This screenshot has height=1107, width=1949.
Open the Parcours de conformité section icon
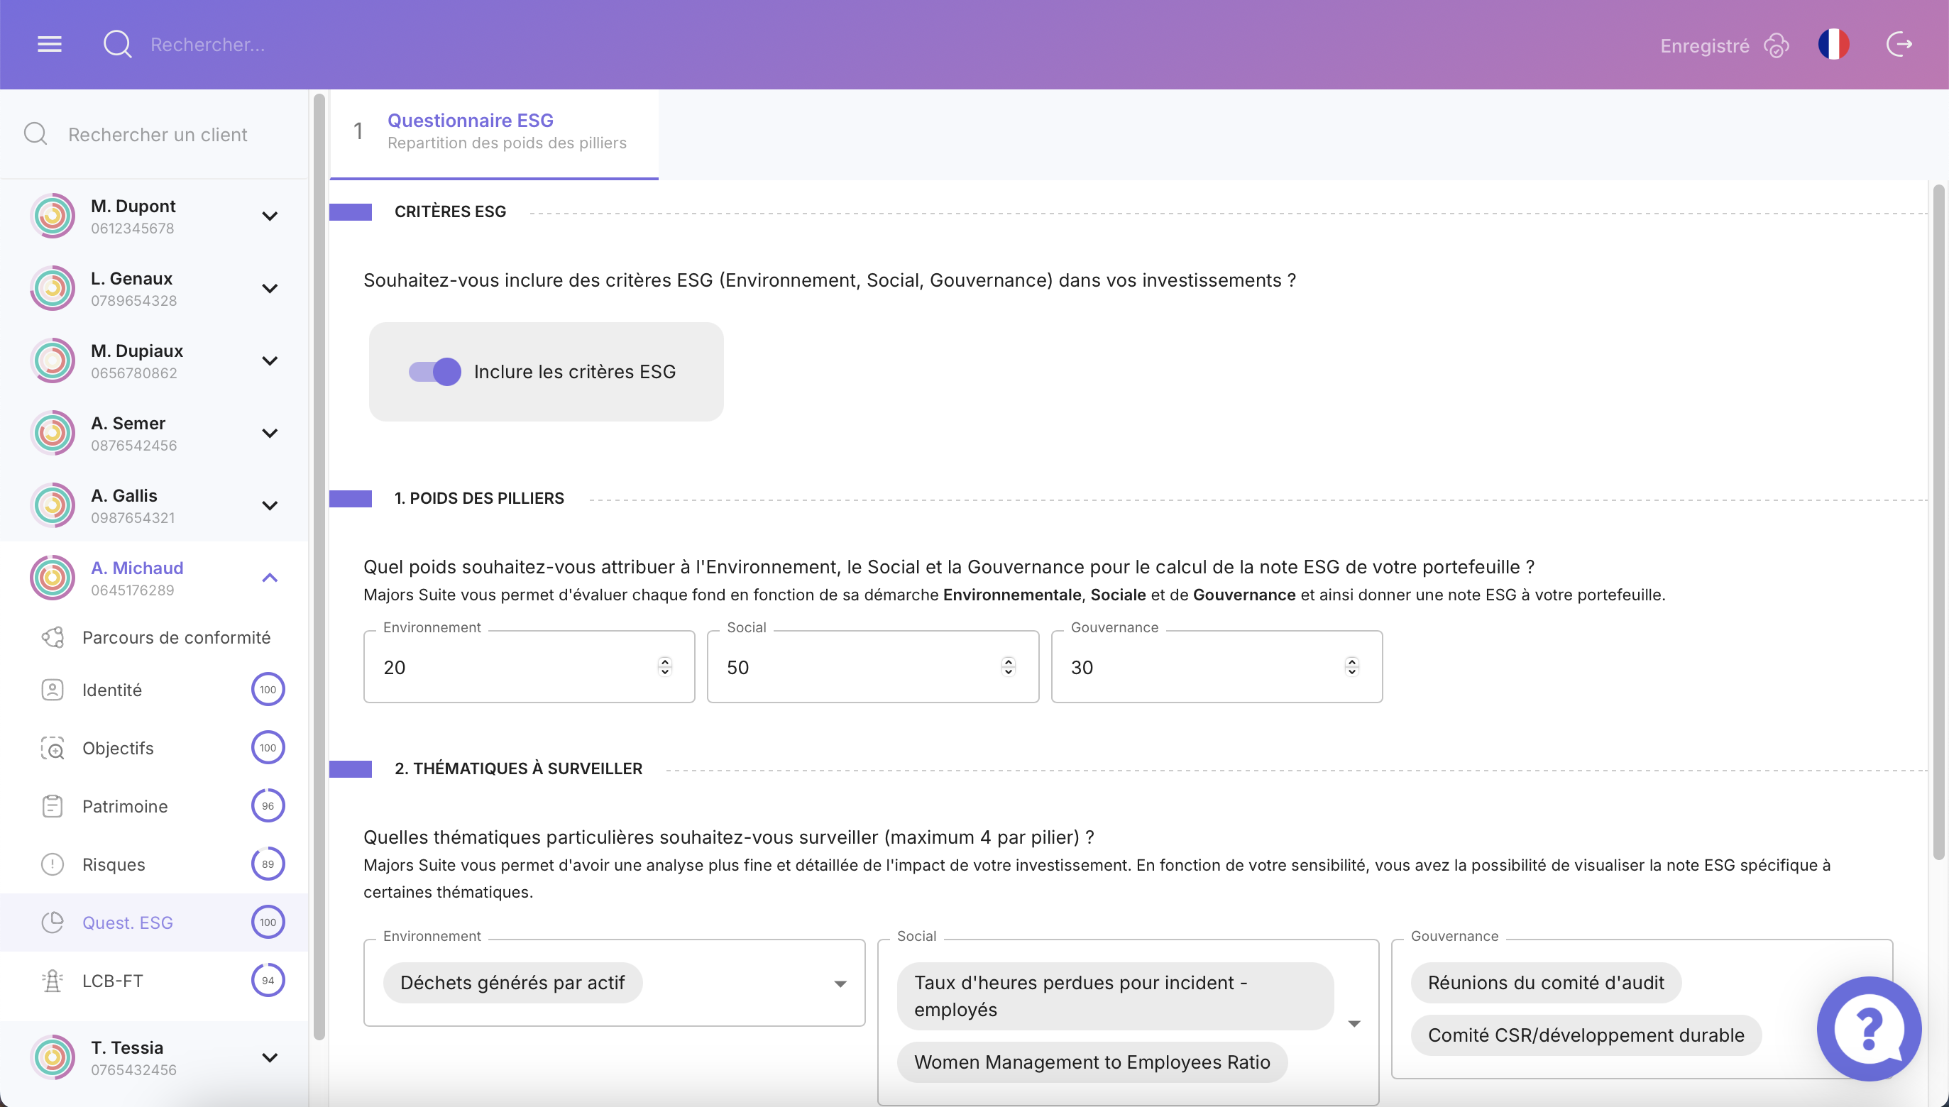point(52,637)
